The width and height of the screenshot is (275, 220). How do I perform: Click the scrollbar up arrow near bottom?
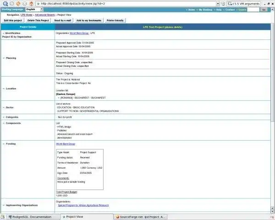tap(273, 208)
